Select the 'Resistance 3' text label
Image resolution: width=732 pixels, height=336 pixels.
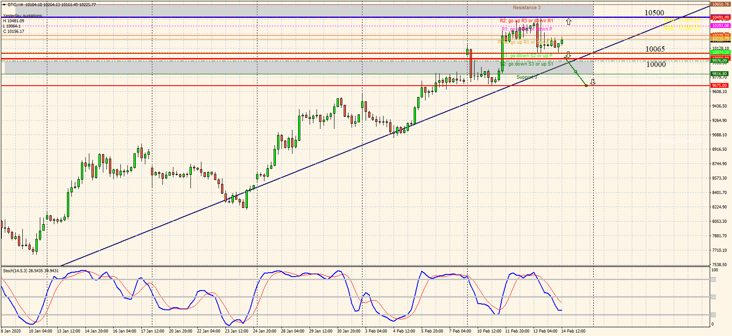(527, 7)
